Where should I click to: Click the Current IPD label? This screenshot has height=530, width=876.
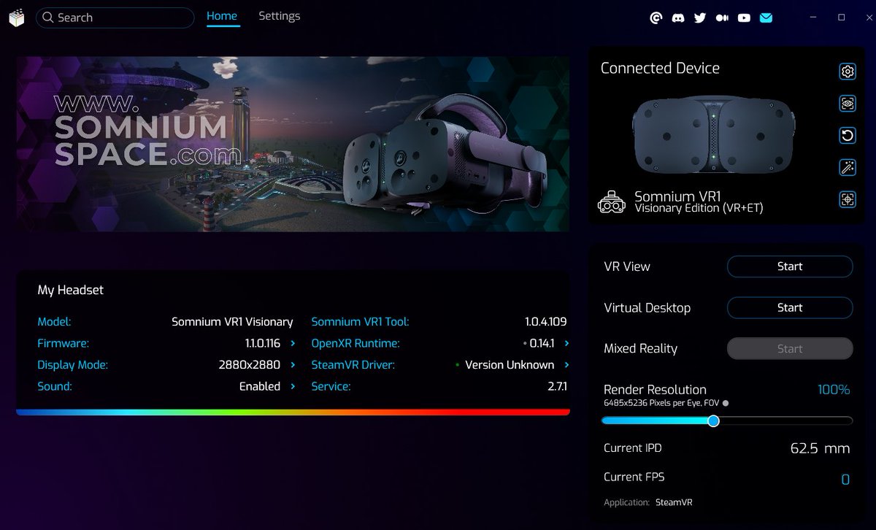633,448
